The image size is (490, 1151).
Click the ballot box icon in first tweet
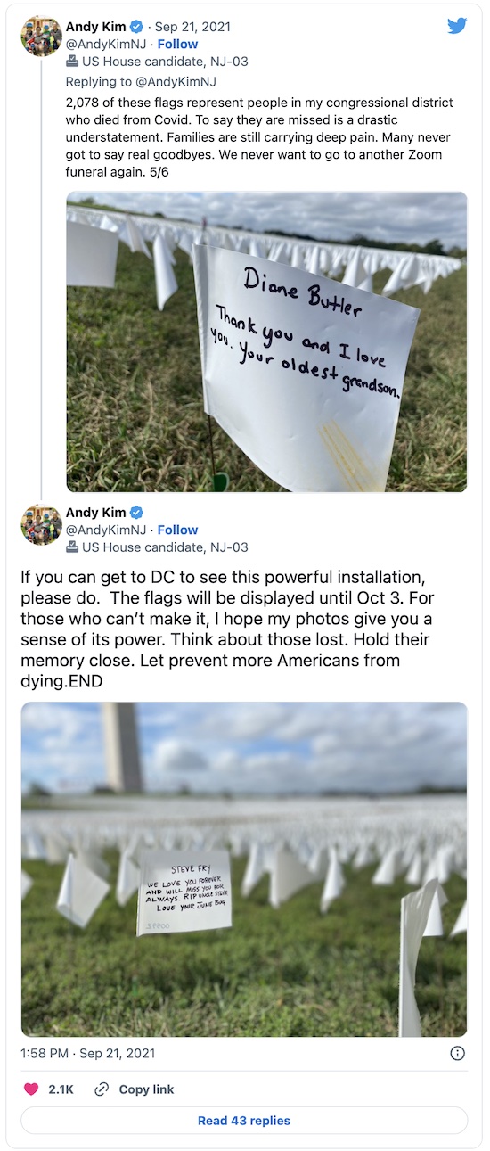coord(72,62)
